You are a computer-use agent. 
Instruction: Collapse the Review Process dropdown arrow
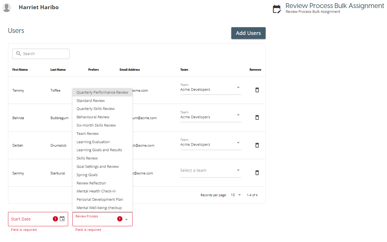pos(127,219)
